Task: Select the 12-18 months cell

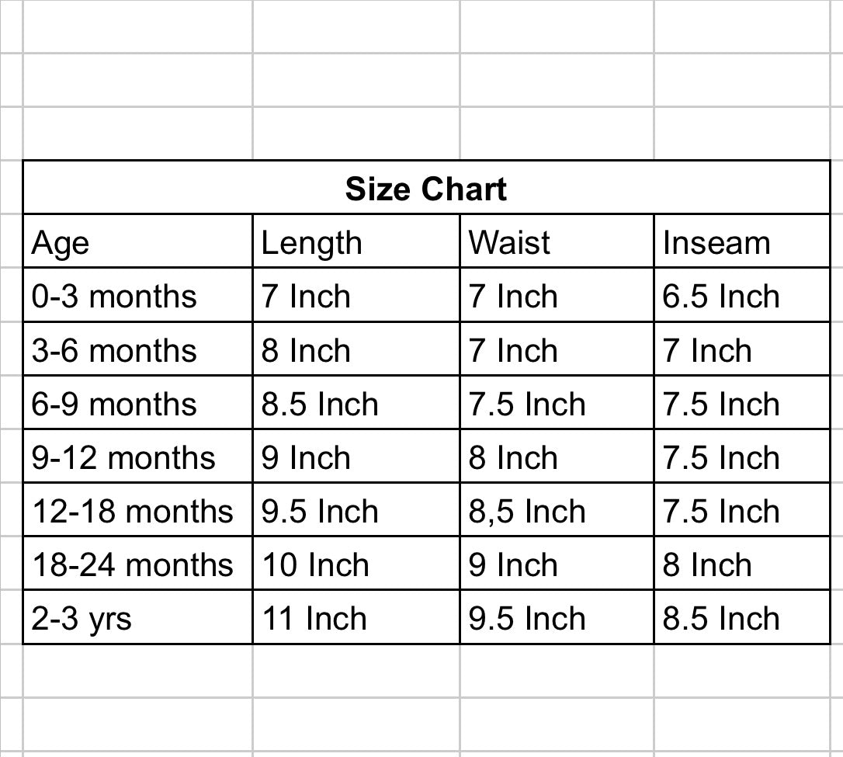Action: pyautogui.click(x=137, y=509)
